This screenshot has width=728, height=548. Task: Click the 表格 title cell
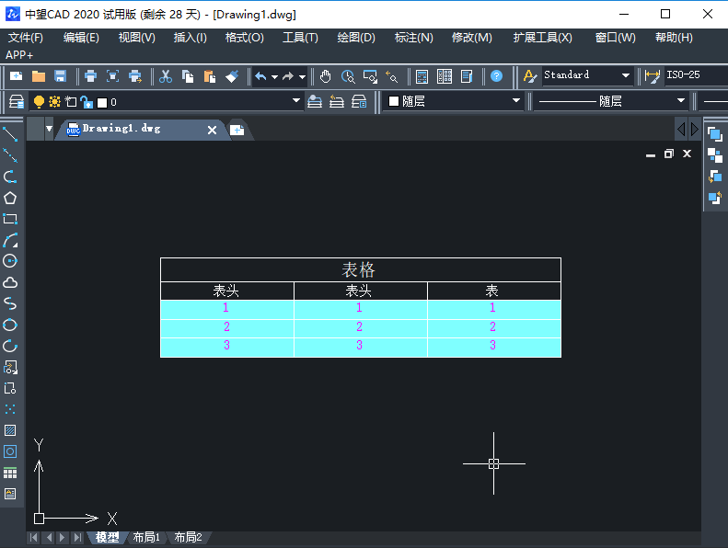[x=359, y=269]
